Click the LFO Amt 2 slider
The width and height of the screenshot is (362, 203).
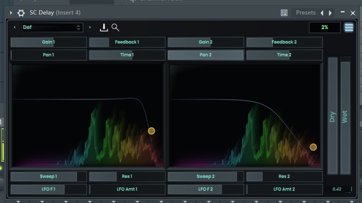coord(284,189)
